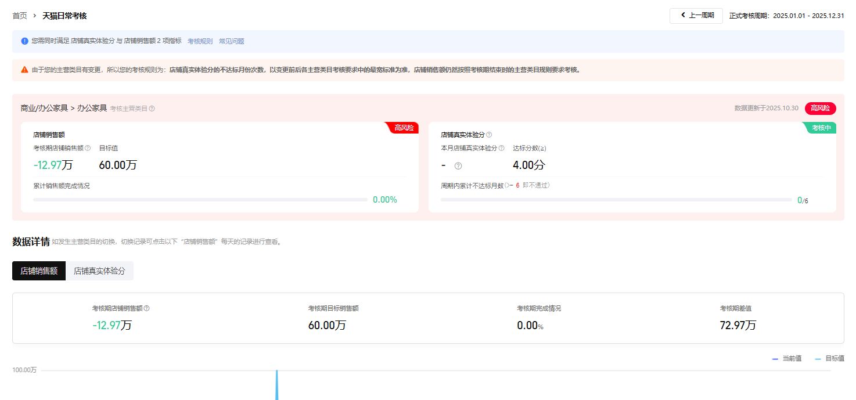Click the 周期内累计不达标月数 progress bar
Screen dimensions: 856x400
[616, 200]
